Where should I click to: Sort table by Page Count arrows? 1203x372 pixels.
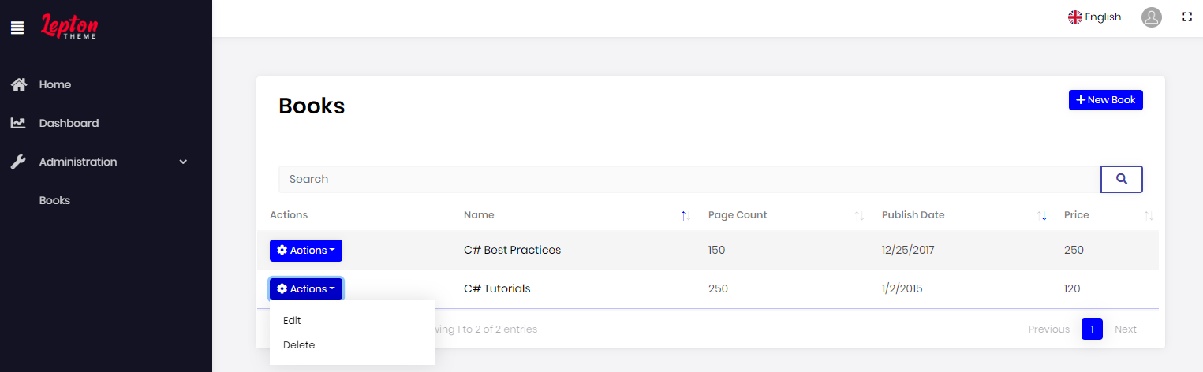[859, 215]
